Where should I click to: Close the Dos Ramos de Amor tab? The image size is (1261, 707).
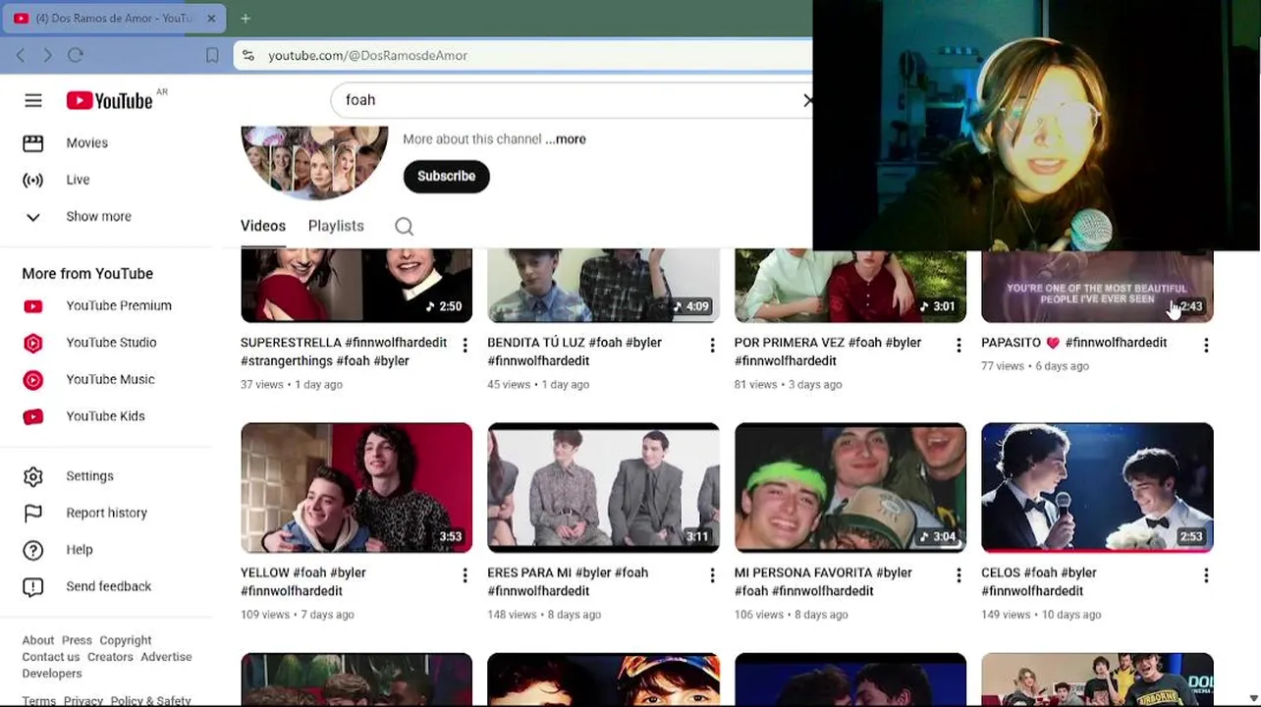(210, 18)
